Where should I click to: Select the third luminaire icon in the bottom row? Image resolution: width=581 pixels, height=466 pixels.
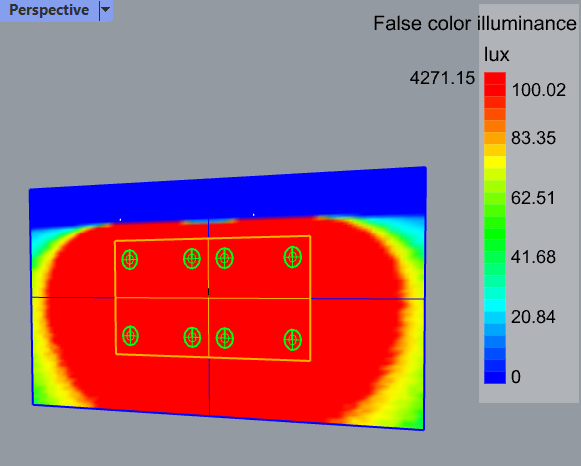pos(225,338)
